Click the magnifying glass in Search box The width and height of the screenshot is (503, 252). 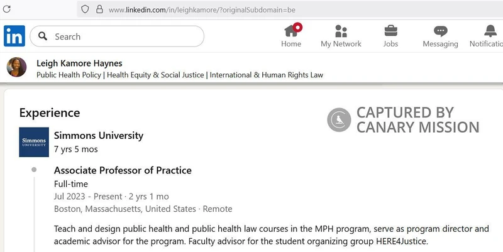(x=43, y=36)
